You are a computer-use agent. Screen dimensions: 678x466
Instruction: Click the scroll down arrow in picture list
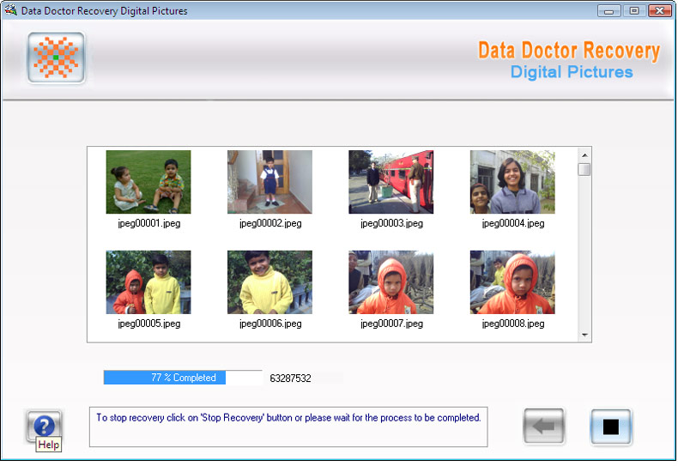click(x=584, y=335)
